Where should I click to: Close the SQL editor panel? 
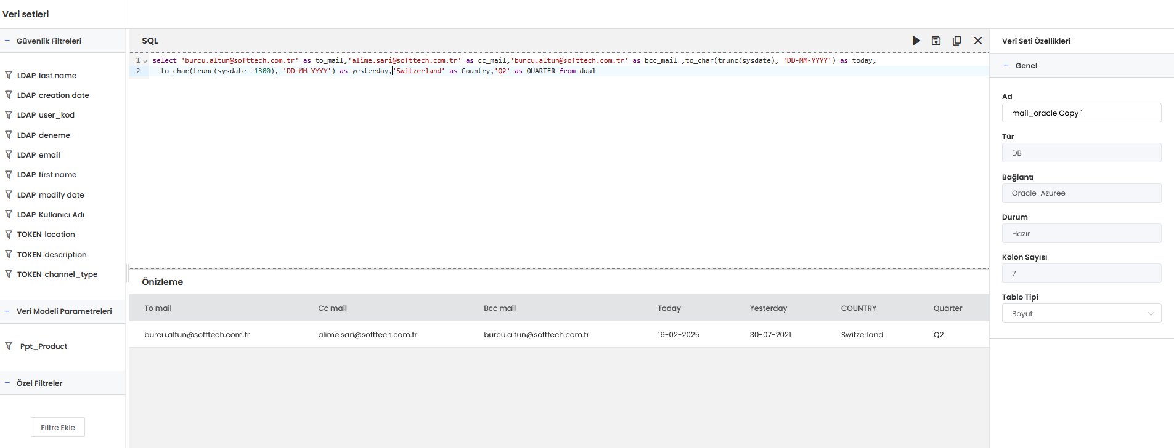tap(978, 41)
